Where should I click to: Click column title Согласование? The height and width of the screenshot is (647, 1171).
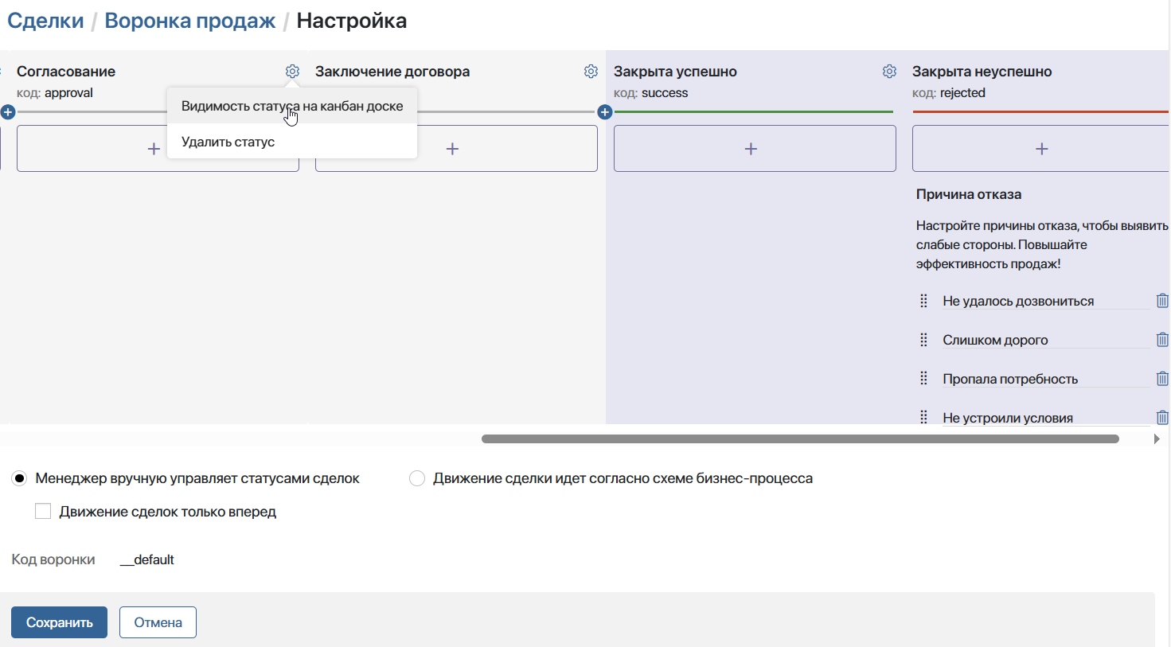[66, 72]
